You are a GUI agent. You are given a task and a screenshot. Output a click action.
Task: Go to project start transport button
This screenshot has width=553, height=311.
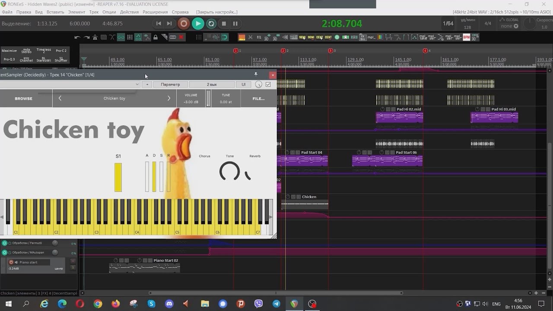pos(159,24)
